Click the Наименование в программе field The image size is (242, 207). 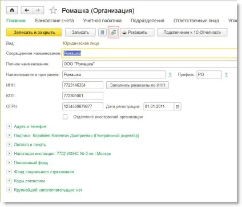coord(114,74)
